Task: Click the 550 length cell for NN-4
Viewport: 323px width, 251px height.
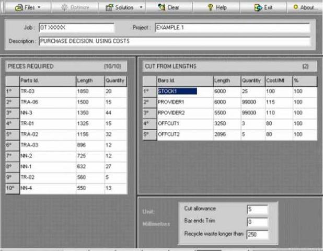Action: (90, 188)
